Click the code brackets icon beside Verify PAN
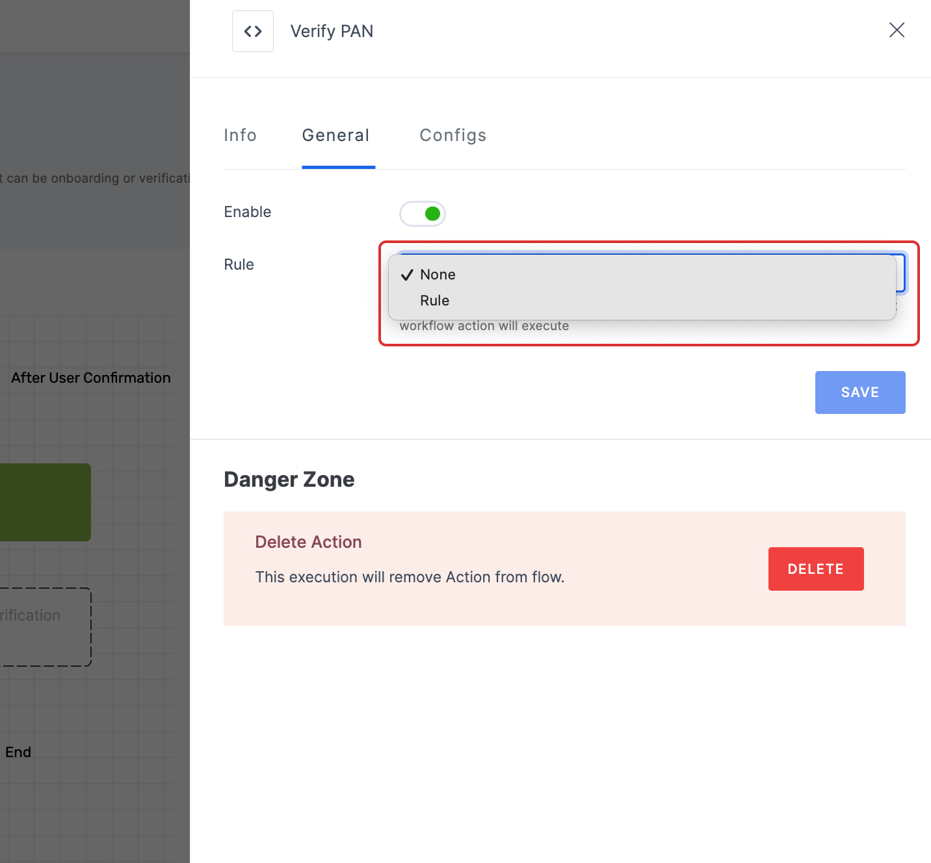931x863 pixels. point(253,31)
